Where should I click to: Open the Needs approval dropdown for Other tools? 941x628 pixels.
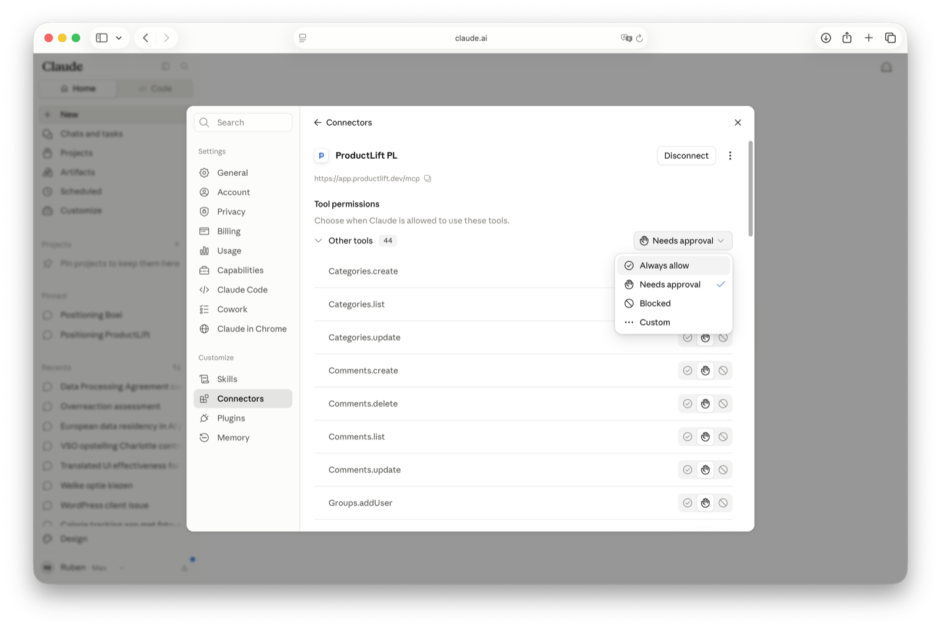tap(683, 240)
